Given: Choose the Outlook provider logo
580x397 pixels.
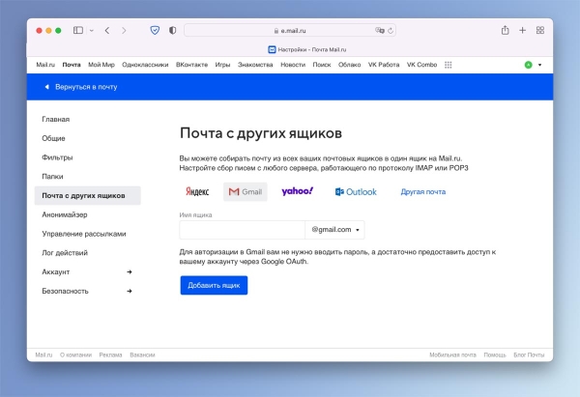Looking at the screenshot, I should point(356,192).
